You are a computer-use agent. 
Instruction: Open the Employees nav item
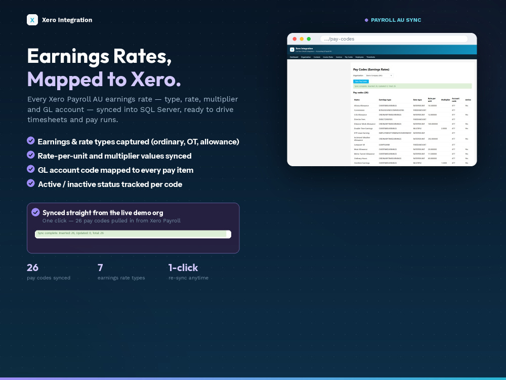coord(359,57)
